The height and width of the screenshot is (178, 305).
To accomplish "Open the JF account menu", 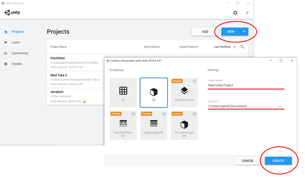I will 247,13.
